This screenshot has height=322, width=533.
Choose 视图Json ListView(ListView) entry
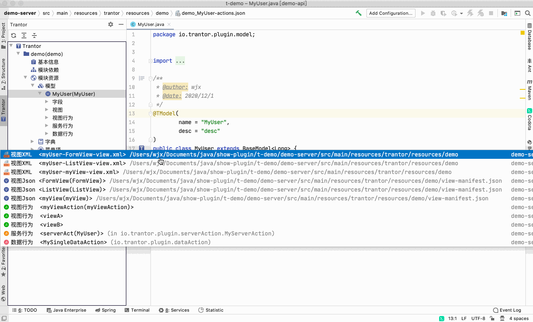(266, 190)
